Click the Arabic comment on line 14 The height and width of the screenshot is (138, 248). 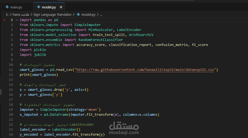click(x=43, y=85)
